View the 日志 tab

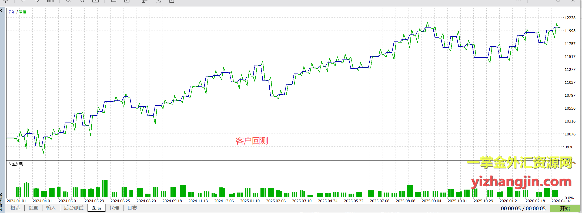click(132, 208)
